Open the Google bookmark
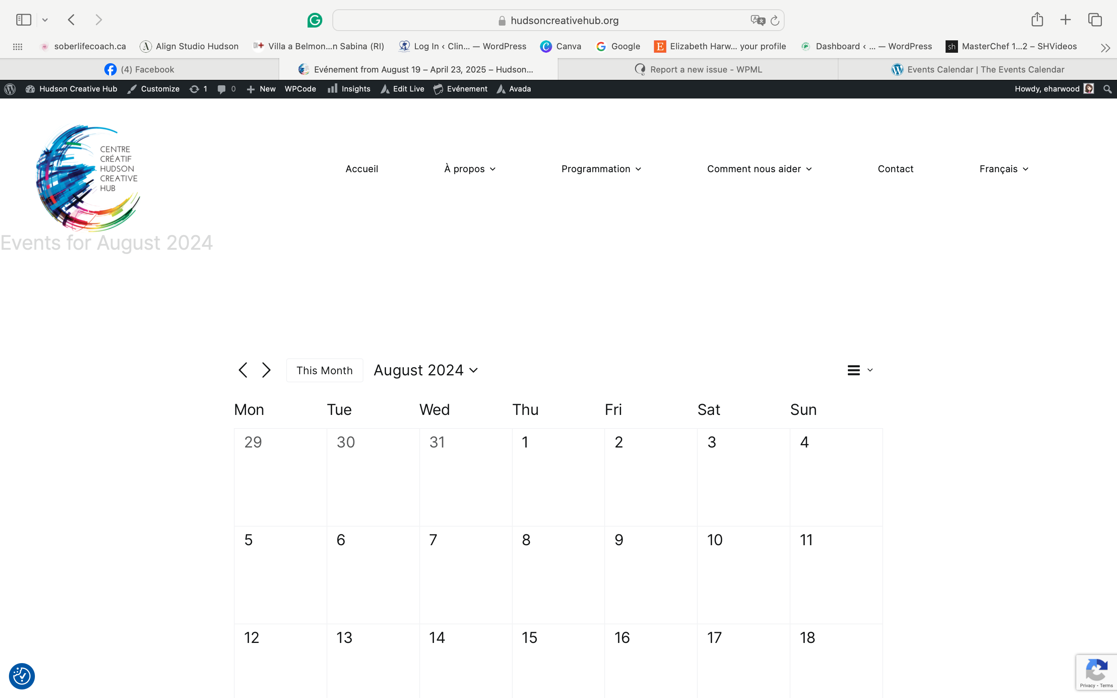 point(618,46)
